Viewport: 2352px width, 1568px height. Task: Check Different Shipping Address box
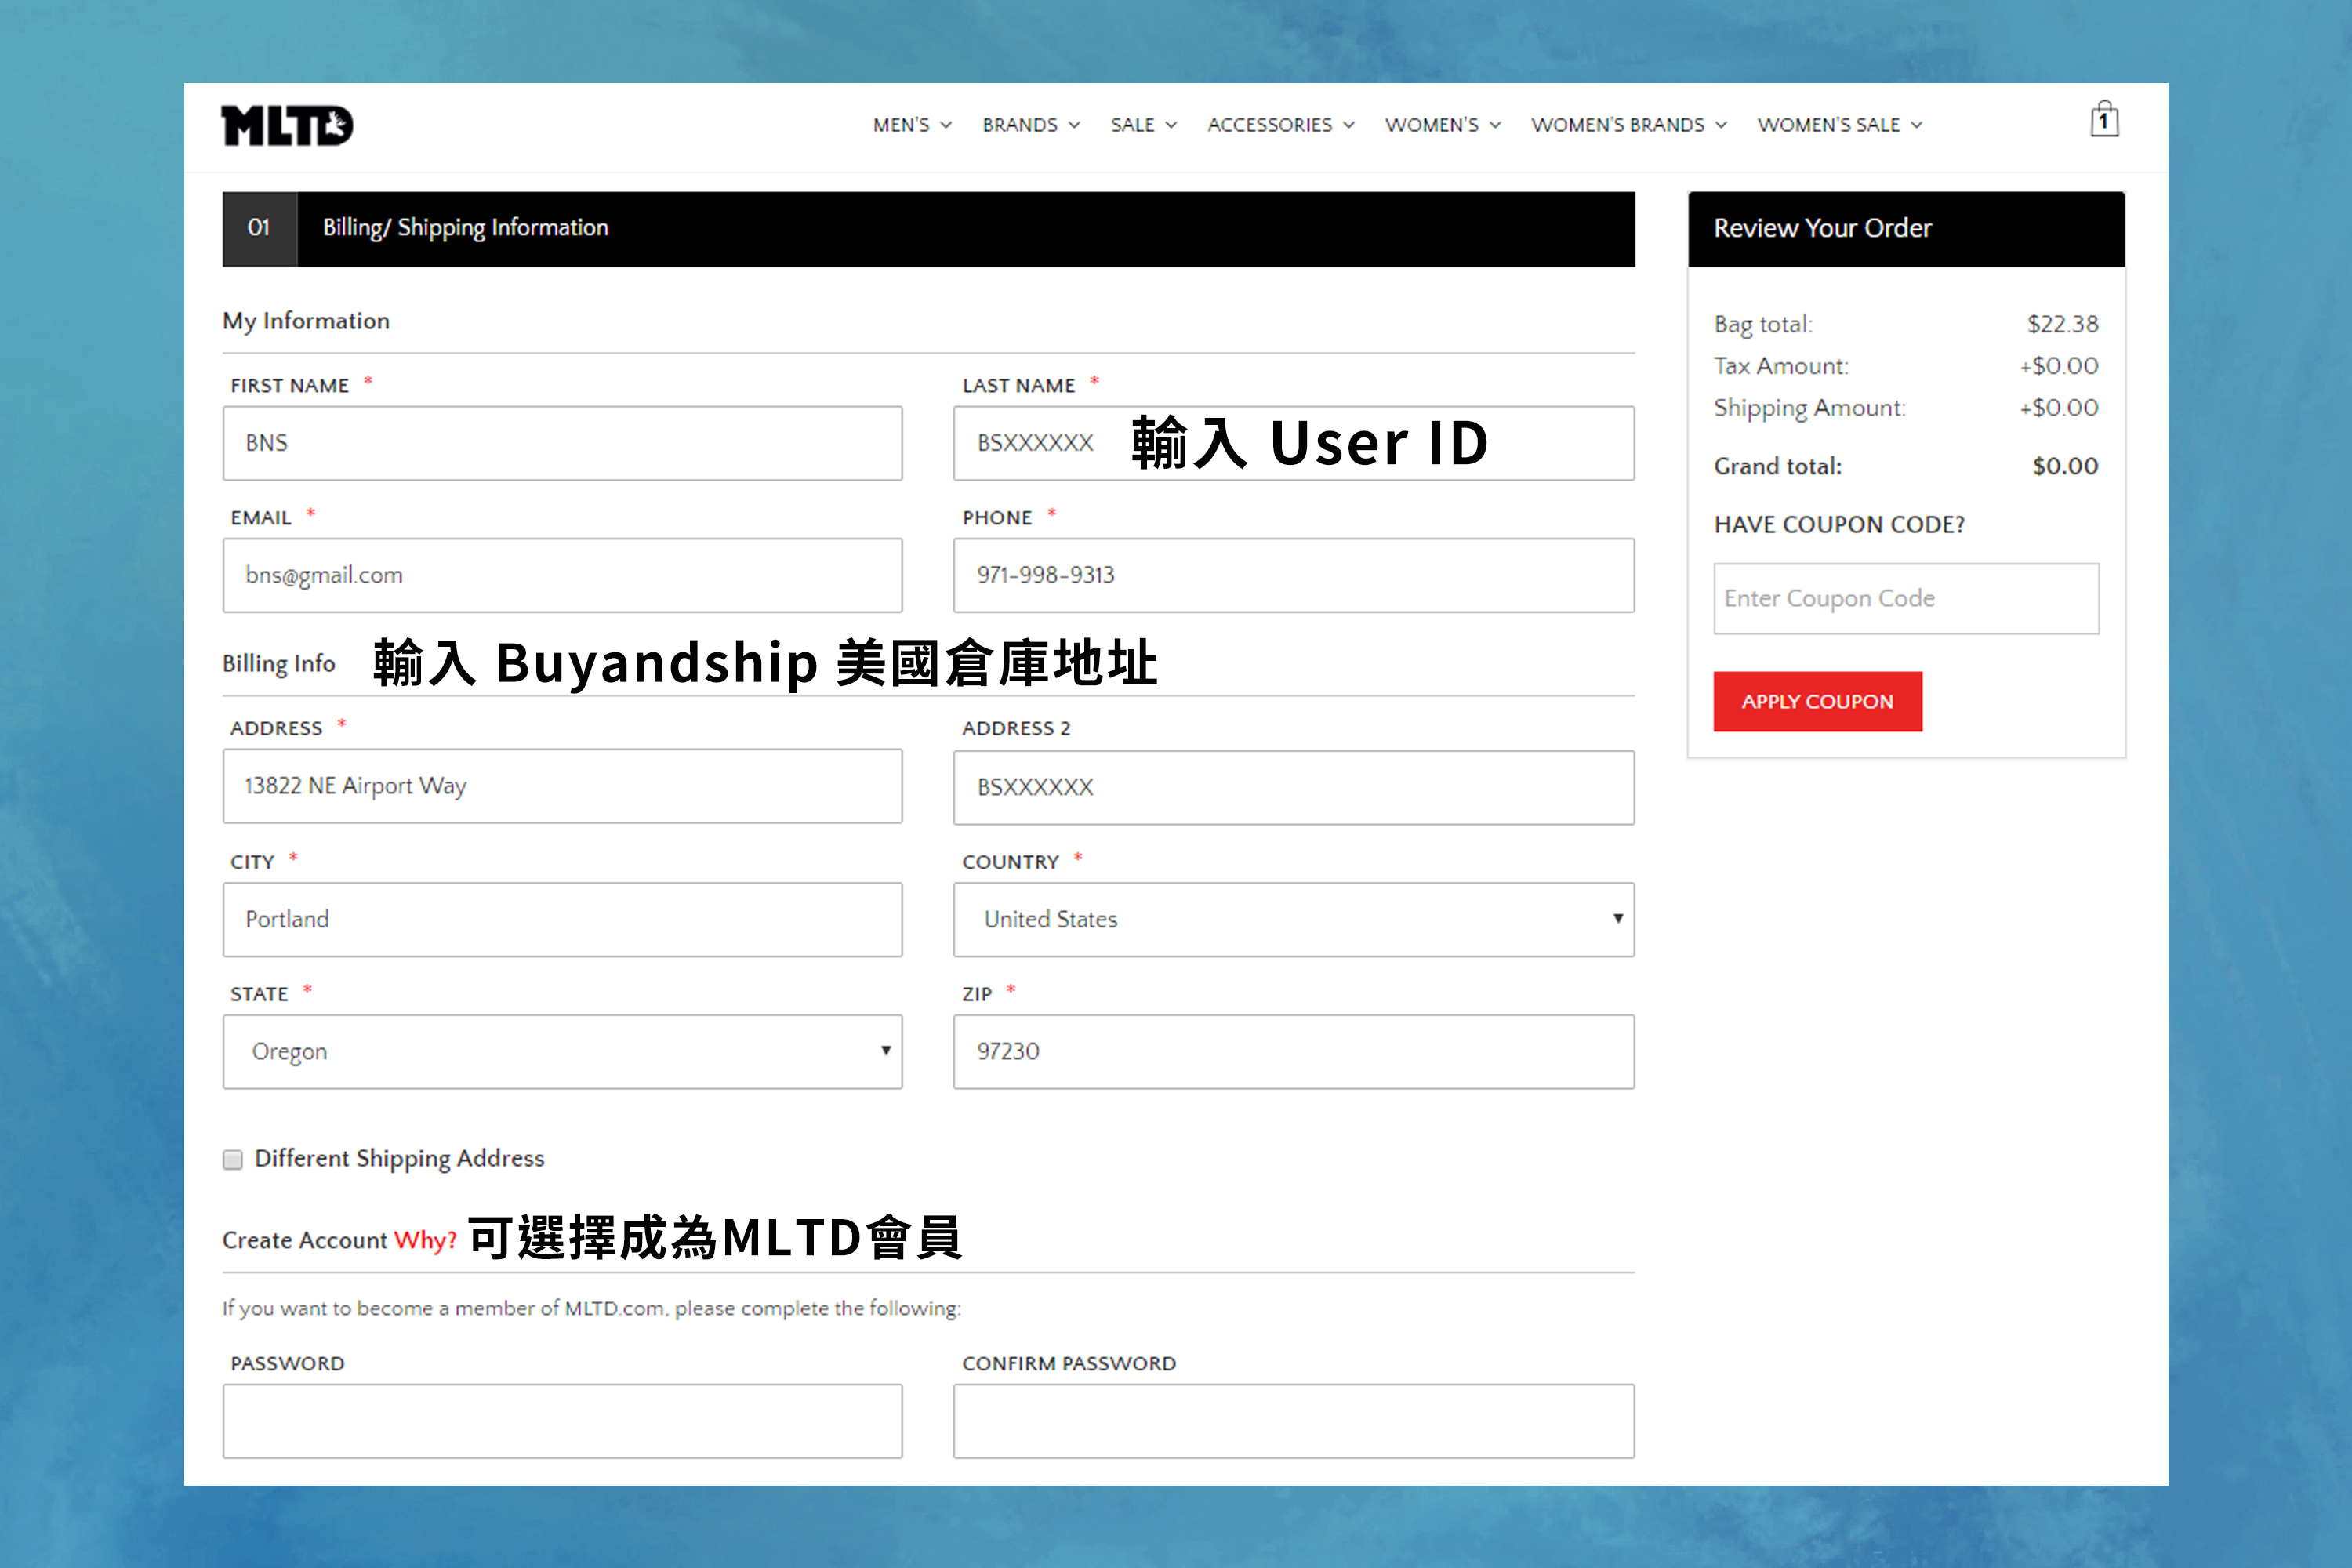pos(233,1159)
